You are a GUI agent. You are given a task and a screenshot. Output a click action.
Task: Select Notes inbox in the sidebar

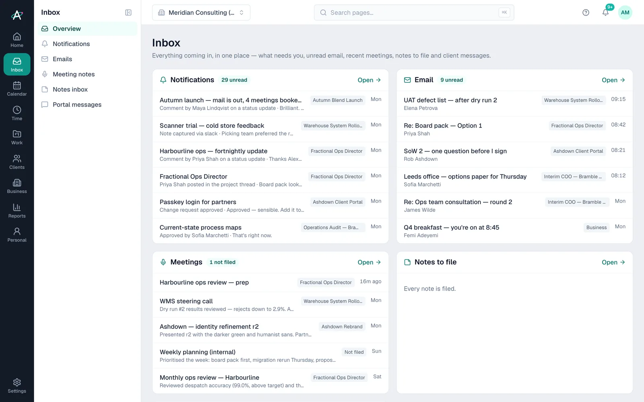click(87, 90)
